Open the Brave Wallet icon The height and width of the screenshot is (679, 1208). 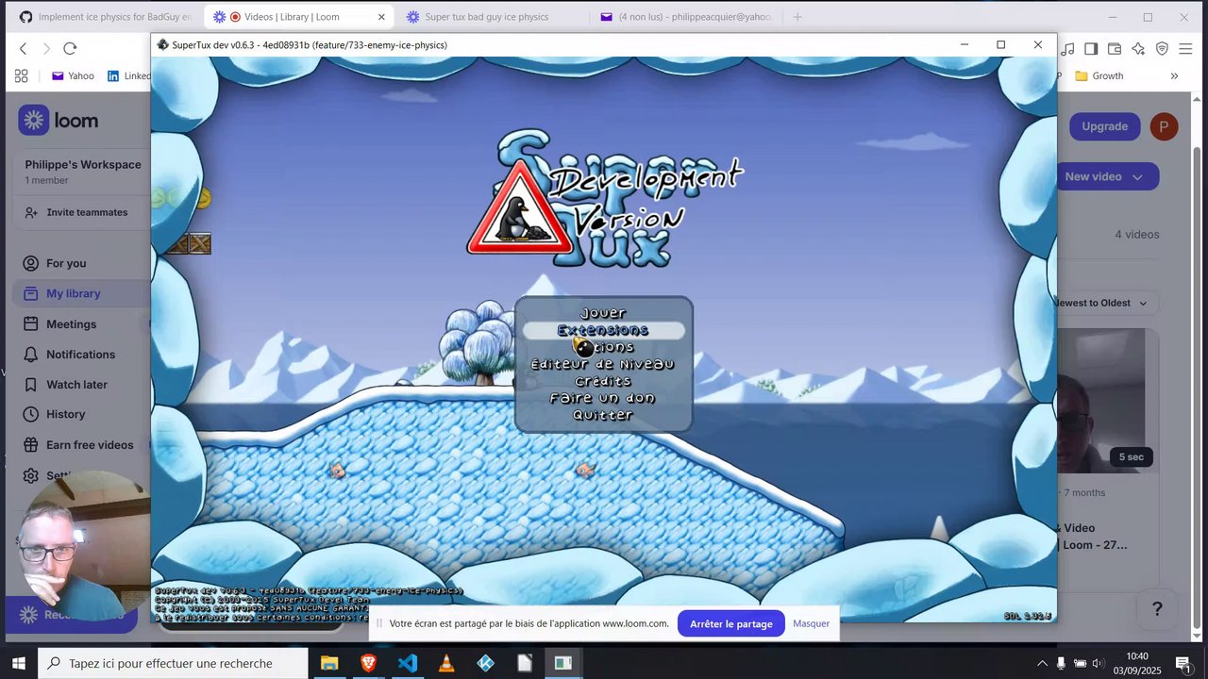(x=1115, y=48)
